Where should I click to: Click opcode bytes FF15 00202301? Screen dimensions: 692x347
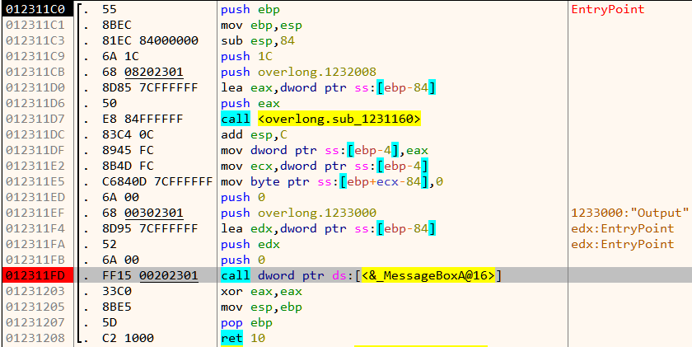(x=150, y=275)
